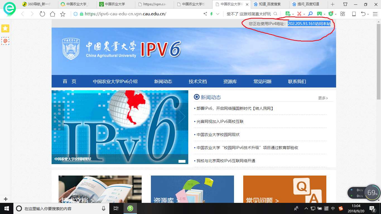Open the 资源库 navigation menu item

(230, 81)
